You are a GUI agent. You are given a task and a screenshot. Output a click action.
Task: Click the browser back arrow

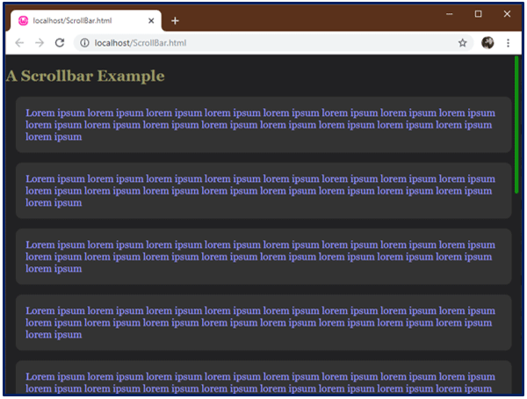point(19,43)
